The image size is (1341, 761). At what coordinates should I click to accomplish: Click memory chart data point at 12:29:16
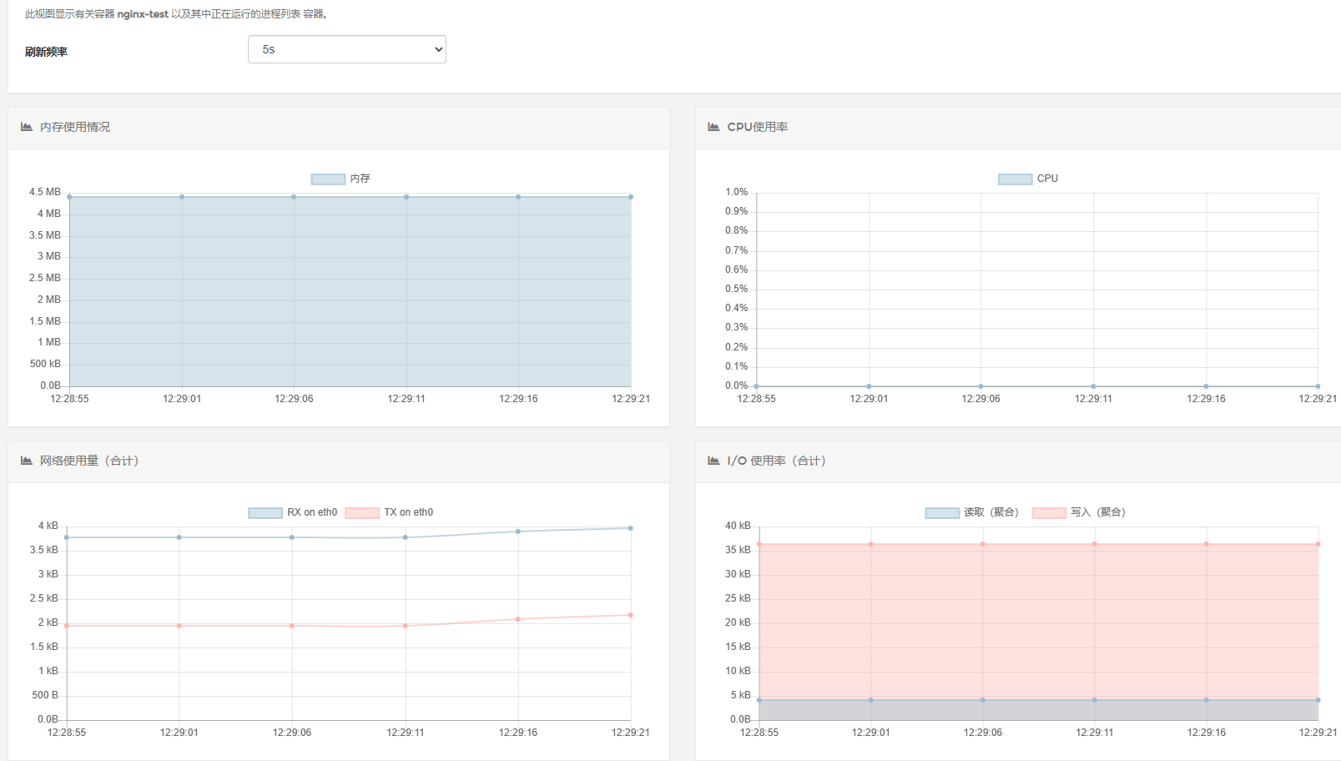coord(518,197)
